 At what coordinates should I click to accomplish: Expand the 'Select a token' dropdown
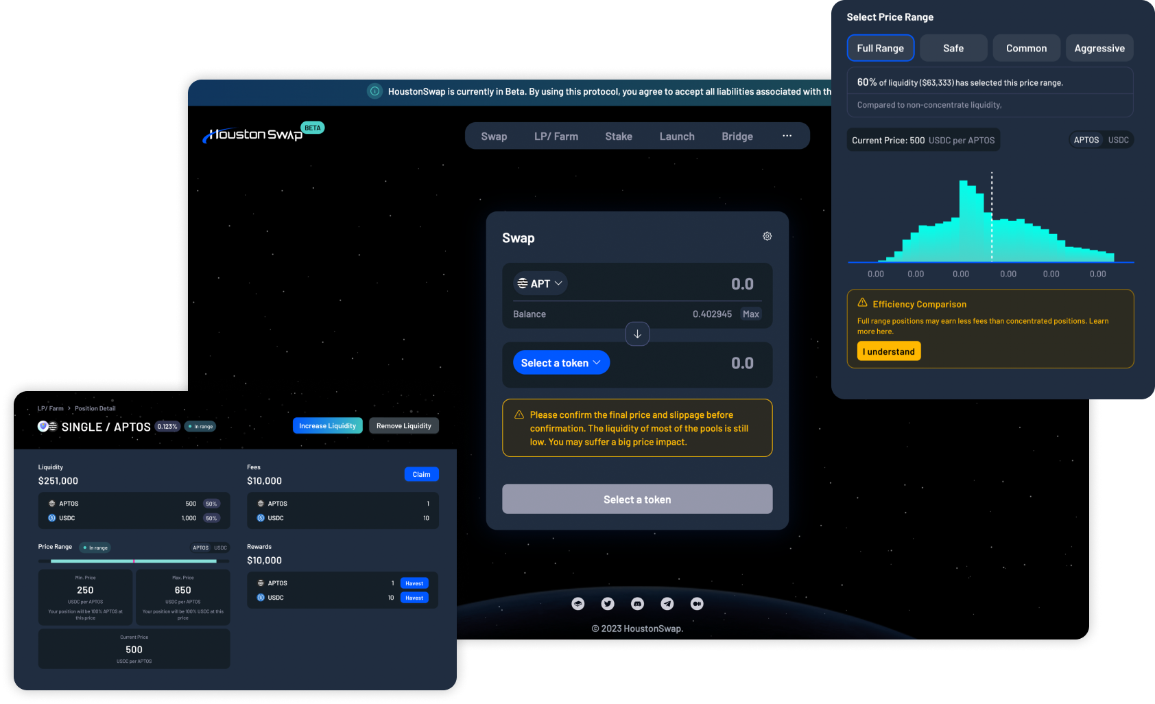(x=561, y=363)
